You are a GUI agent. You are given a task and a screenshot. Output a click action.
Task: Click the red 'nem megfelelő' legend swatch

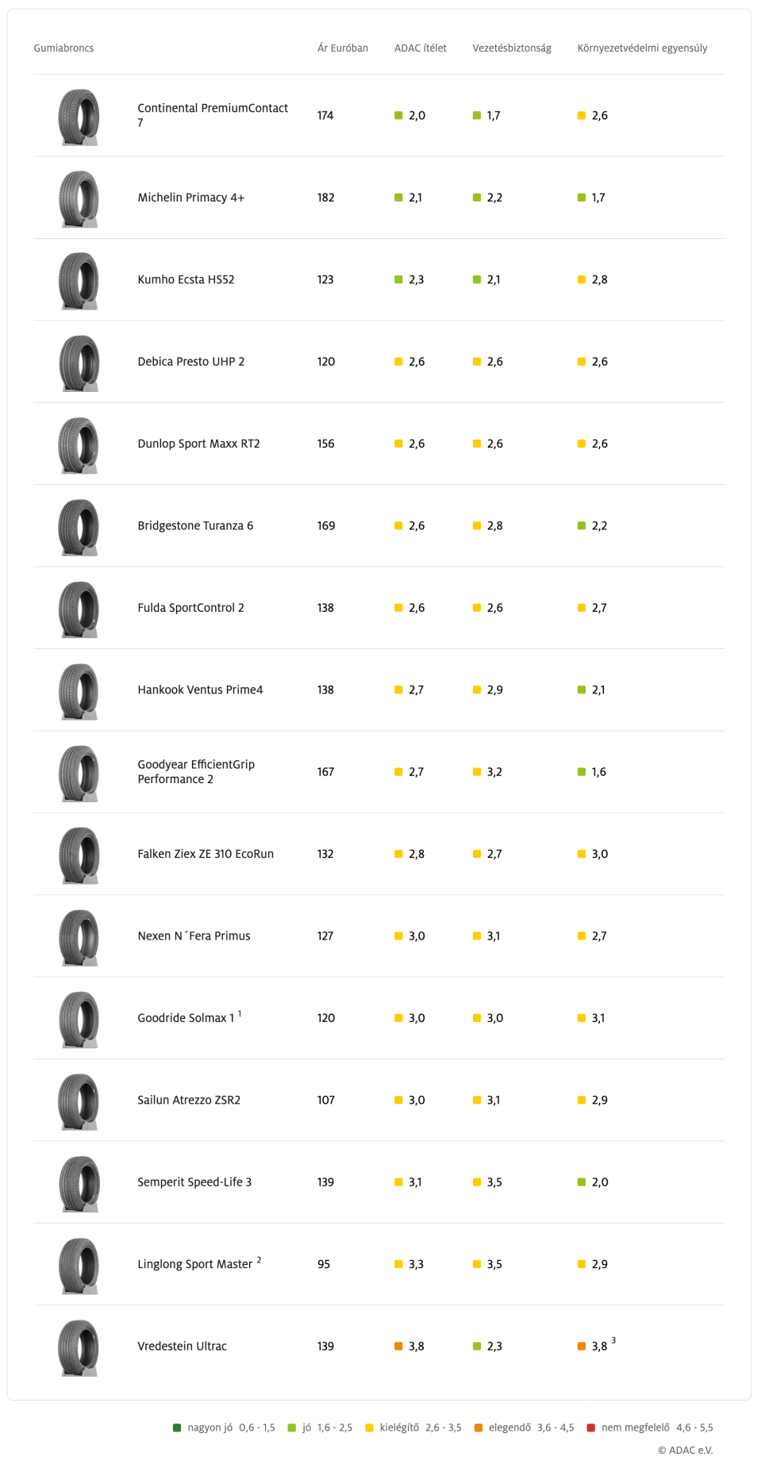[590, 1428]
